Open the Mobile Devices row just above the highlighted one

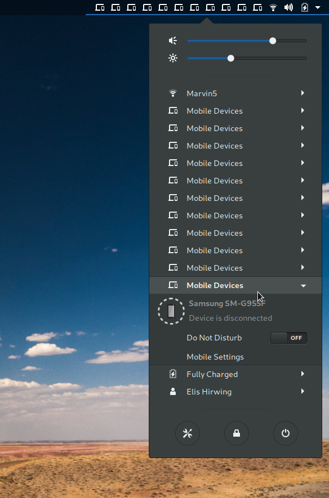pyautogui.click(x=235, y=268)
